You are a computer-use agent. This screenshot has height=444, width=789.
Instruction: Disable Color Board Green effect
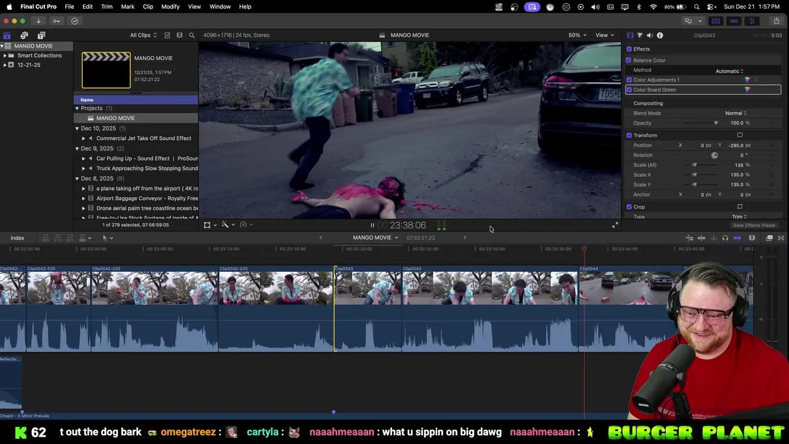coord(629,89)
